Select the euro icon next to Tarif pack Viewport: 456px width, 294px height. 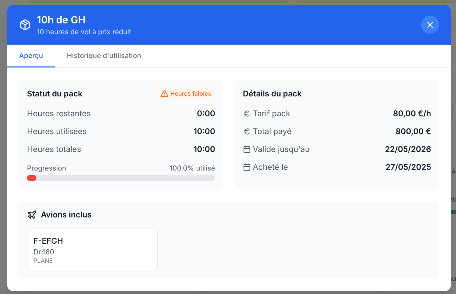[x=247, y=114]
